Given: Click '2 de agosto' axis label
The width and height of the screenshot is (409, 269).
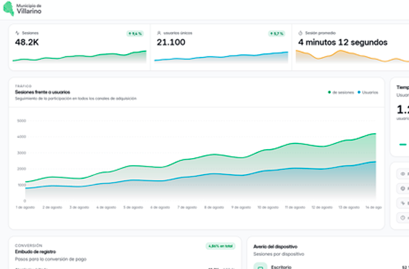Looking at the screenshot, I should pos(52,207).
